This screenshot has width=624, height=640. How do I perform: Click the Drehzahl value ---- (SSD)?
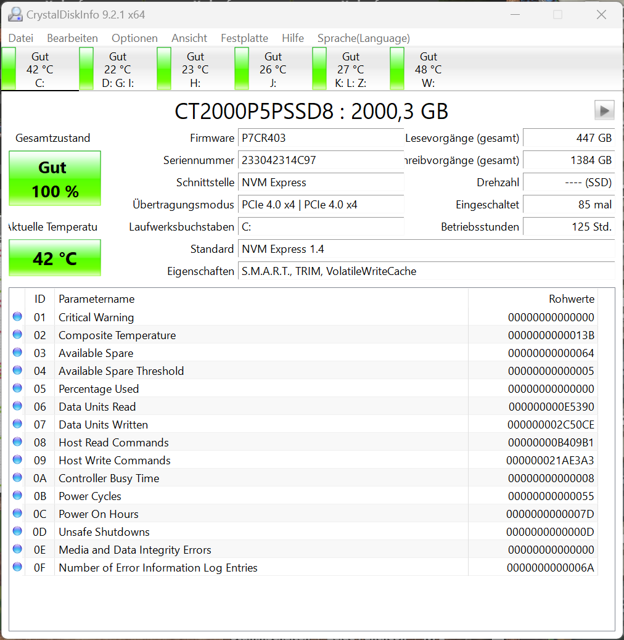point(569,182)
